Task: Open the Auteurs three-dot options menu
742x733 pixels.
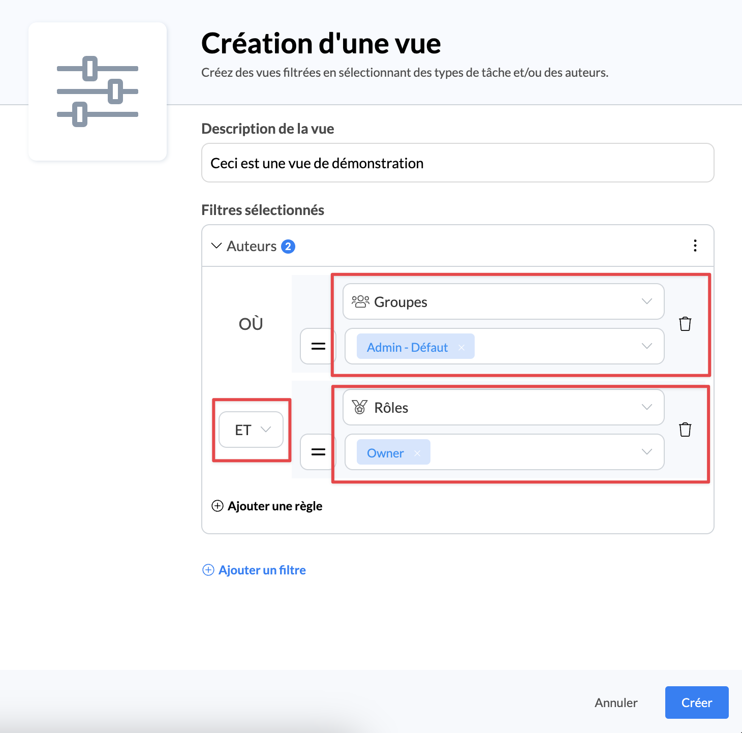Action: (x=695, y=246)
